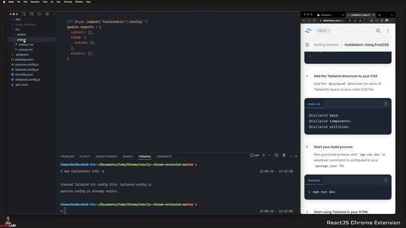Click the Terminal tab in code block
This screenshot has height=228, width=406.
coord(314,180)
